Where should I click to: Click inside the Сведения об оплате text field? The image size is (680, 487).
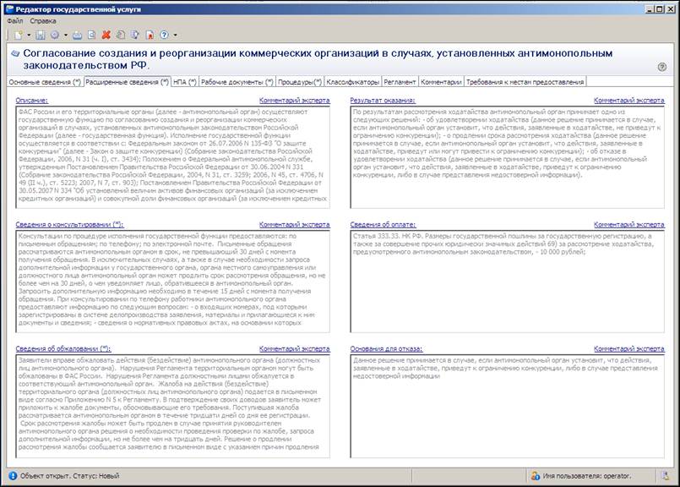[x=508, y=282]
